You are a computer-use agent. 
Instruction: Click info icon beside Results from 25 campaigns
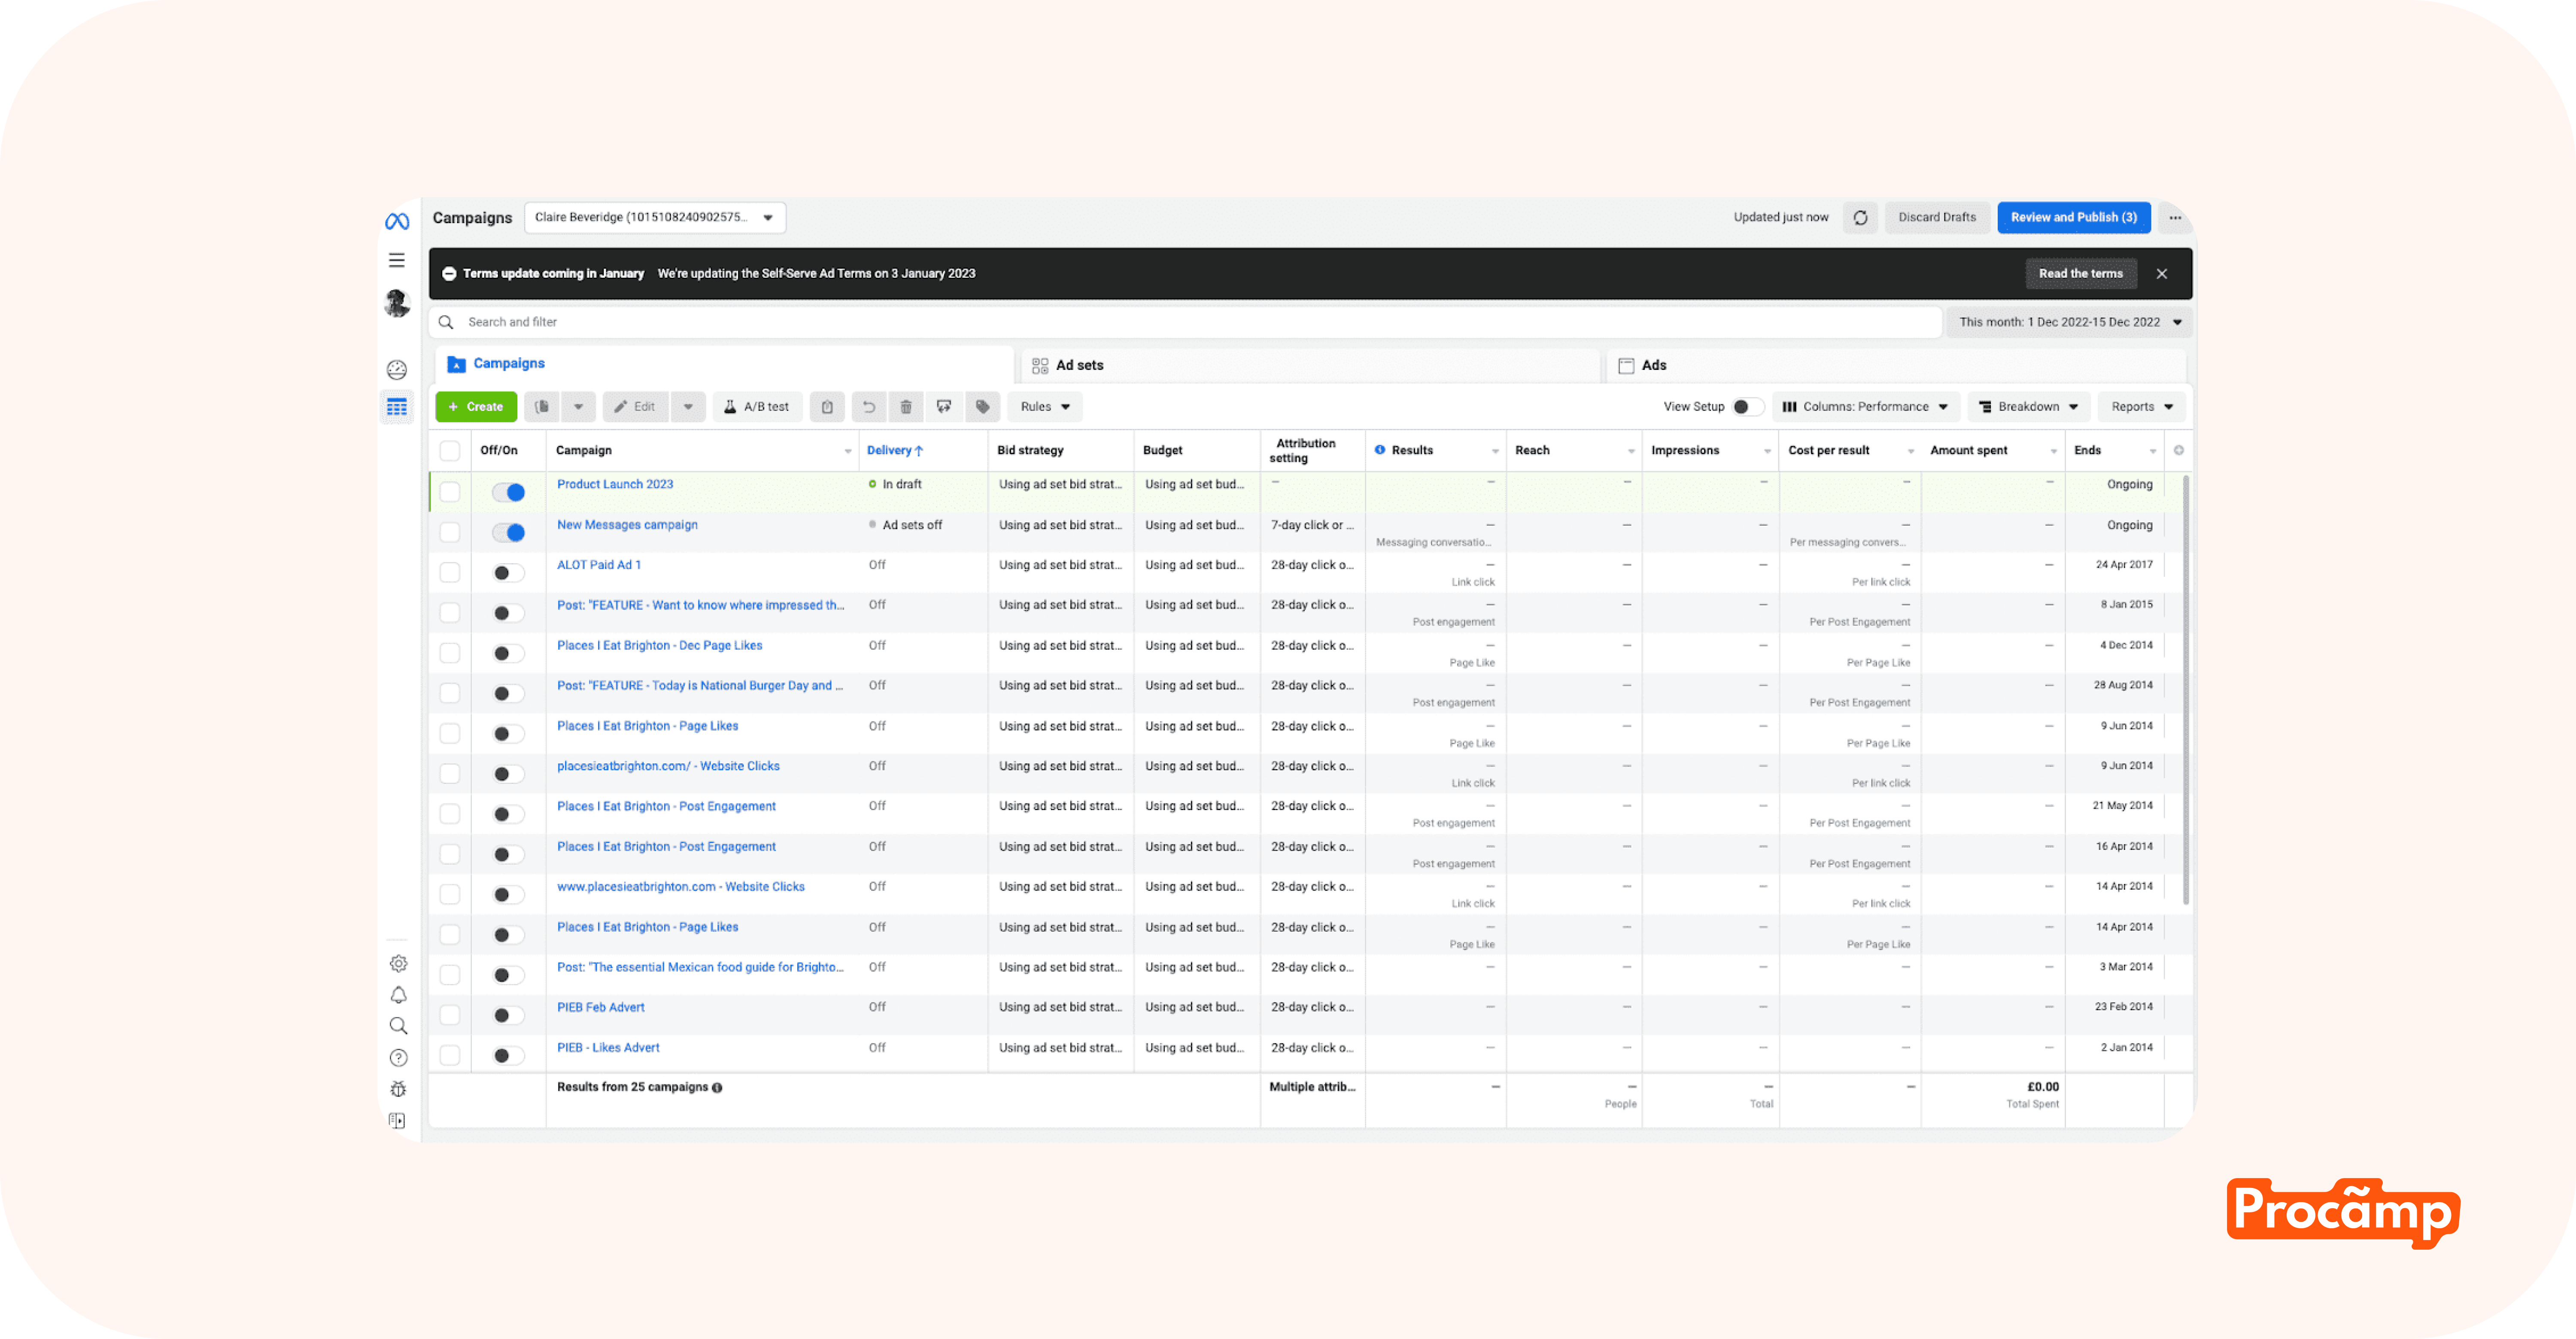[717, 1087]
